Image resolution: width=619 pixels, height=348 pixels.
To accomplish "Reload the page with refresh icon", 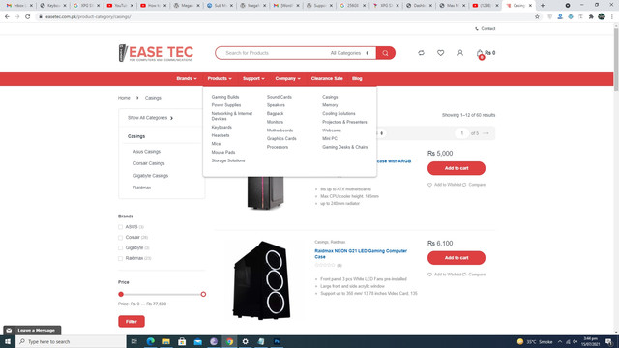I will pyautogui.click(x=28, y=17).
